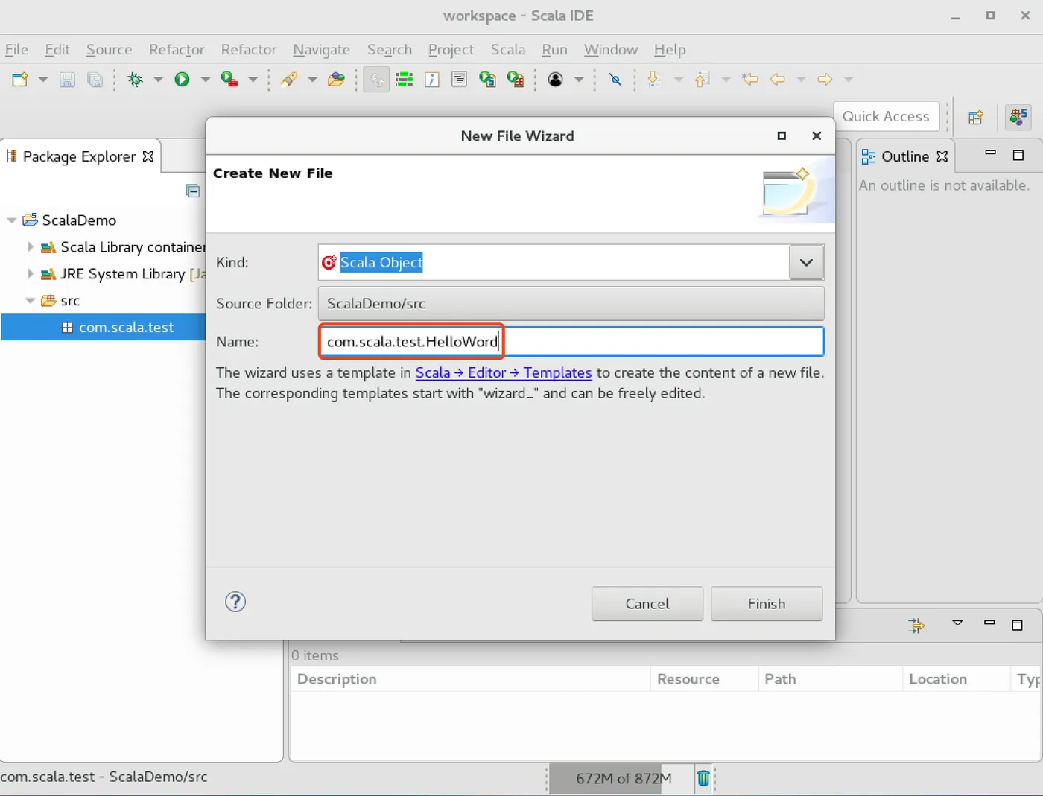Click the Quick Access field
This screenshot has height=796, width=1043.
click(886, 116)
